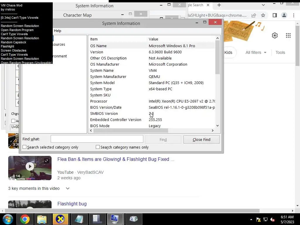Select the Processor row

point(152,101)
